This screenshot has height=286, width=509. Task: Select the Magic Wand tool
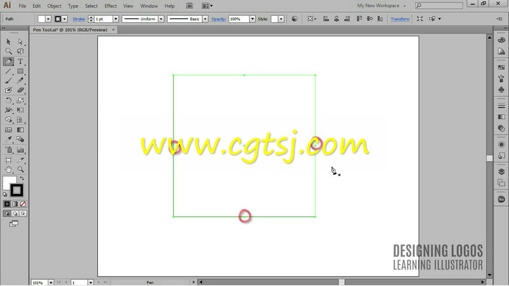(x=8, y=51)
